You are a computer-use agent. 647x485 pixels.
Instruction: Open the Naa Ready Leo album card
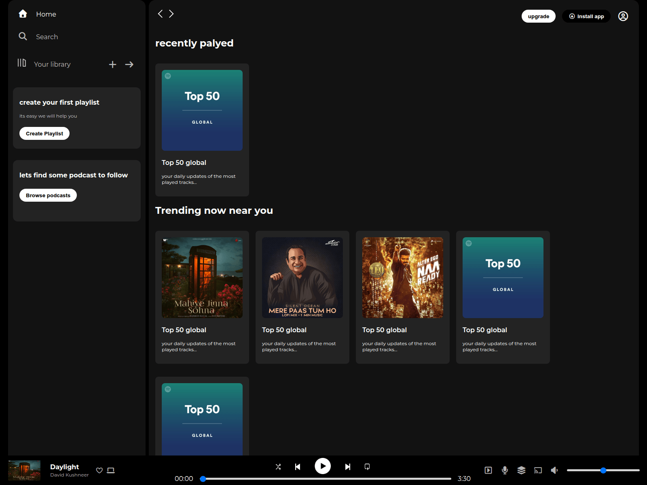[x=403, y=297]
